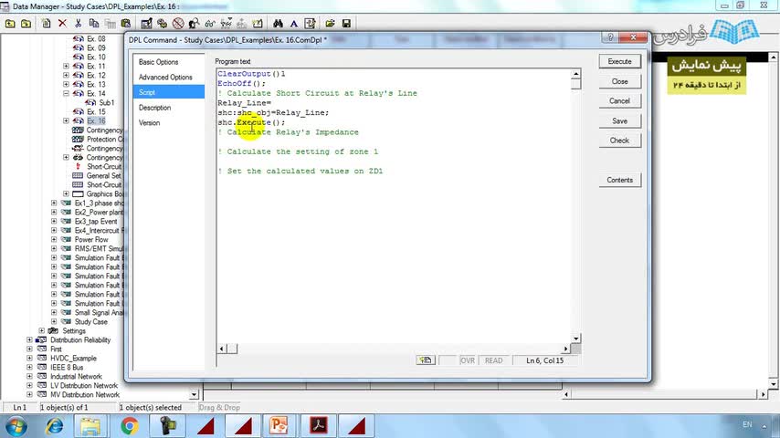780x438 pixels.
Task: Click the help question mark in DPL dialog
Action: 609,37
